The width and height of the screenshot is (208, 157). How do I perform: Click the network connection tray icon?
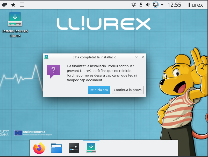(155, 5)
